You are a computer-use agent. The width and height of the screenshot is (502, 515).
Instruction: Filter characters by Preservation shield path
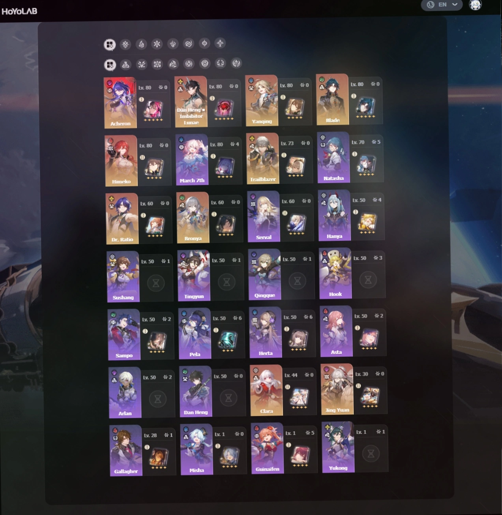(205, 63)
